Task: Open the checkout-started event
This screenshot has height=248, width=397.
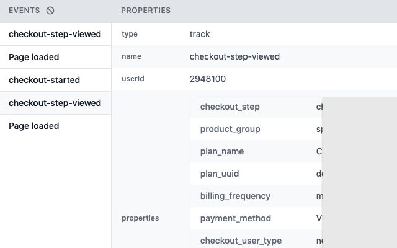Action: (x=55, y=80)
